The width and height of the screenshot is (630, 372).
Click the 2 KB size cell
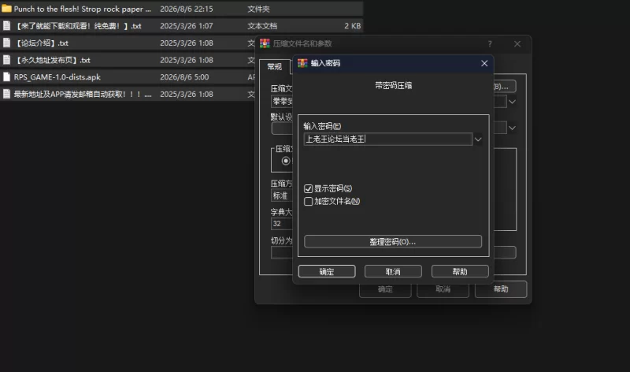pyautogui.click(x=352, y=26)
